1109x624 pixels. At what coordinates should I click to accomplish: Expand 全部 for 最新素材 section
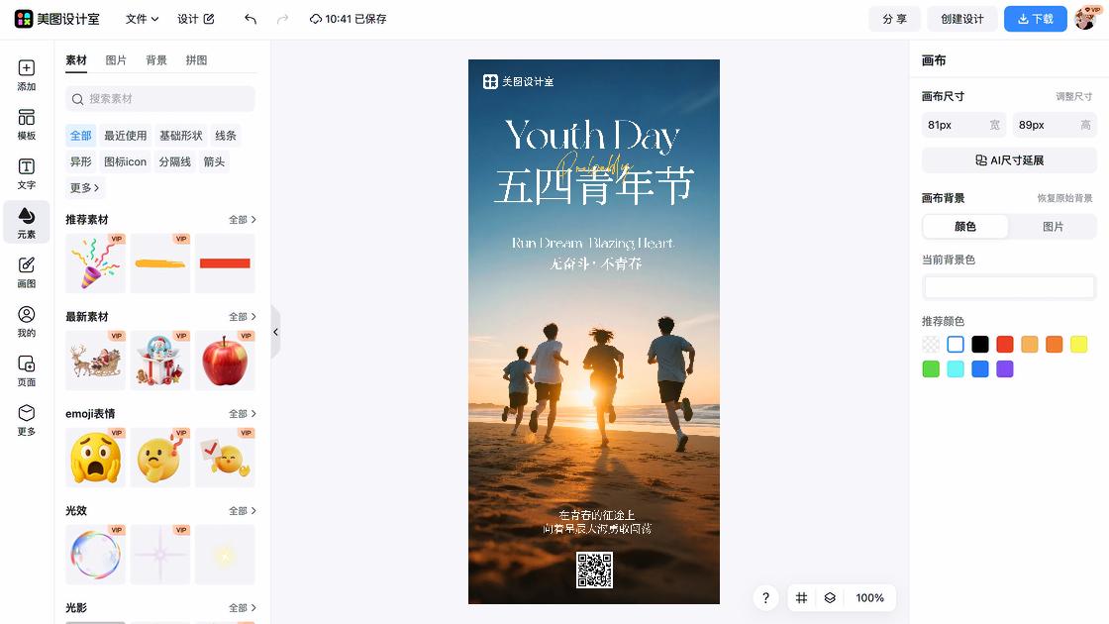pyautogui.click(x=242, y=316)
